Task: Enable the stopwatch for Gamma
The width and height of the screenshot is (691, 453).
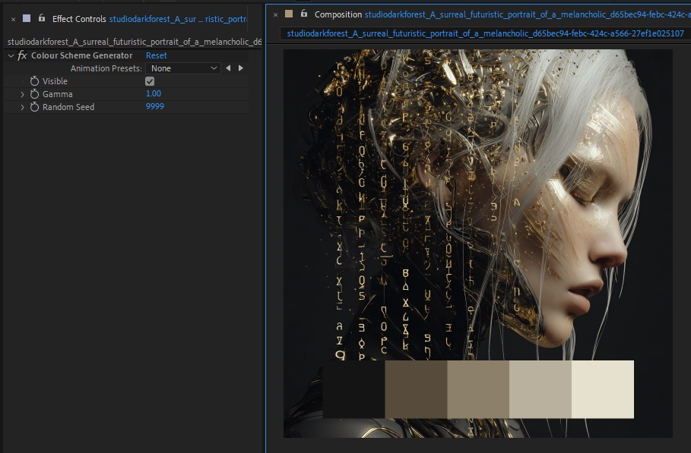Action: coord(34,94)
